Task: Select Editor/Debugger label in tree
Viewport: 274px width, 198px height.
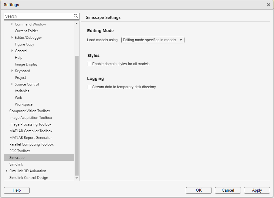Action: 28,38
